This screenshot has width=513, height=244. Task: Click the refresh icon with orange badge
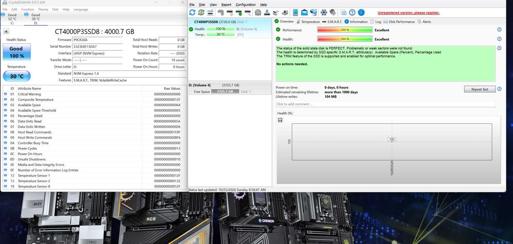tap(201, 12)
